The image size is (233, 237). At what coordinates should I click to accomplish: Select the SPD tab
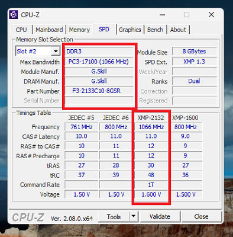click(x=104, y=29)
